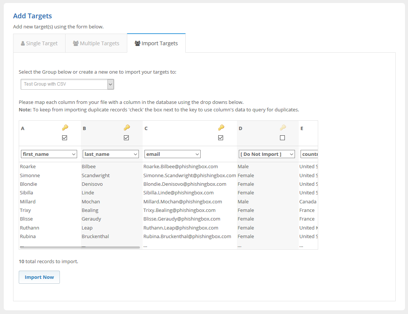
Task: Uncheck the column C duplicate key checkbox
Action: [221, 138]
